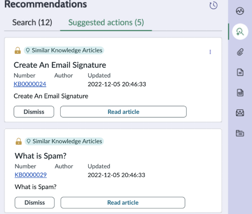Open the activity pulse icon in sidebar

[240, 11]
